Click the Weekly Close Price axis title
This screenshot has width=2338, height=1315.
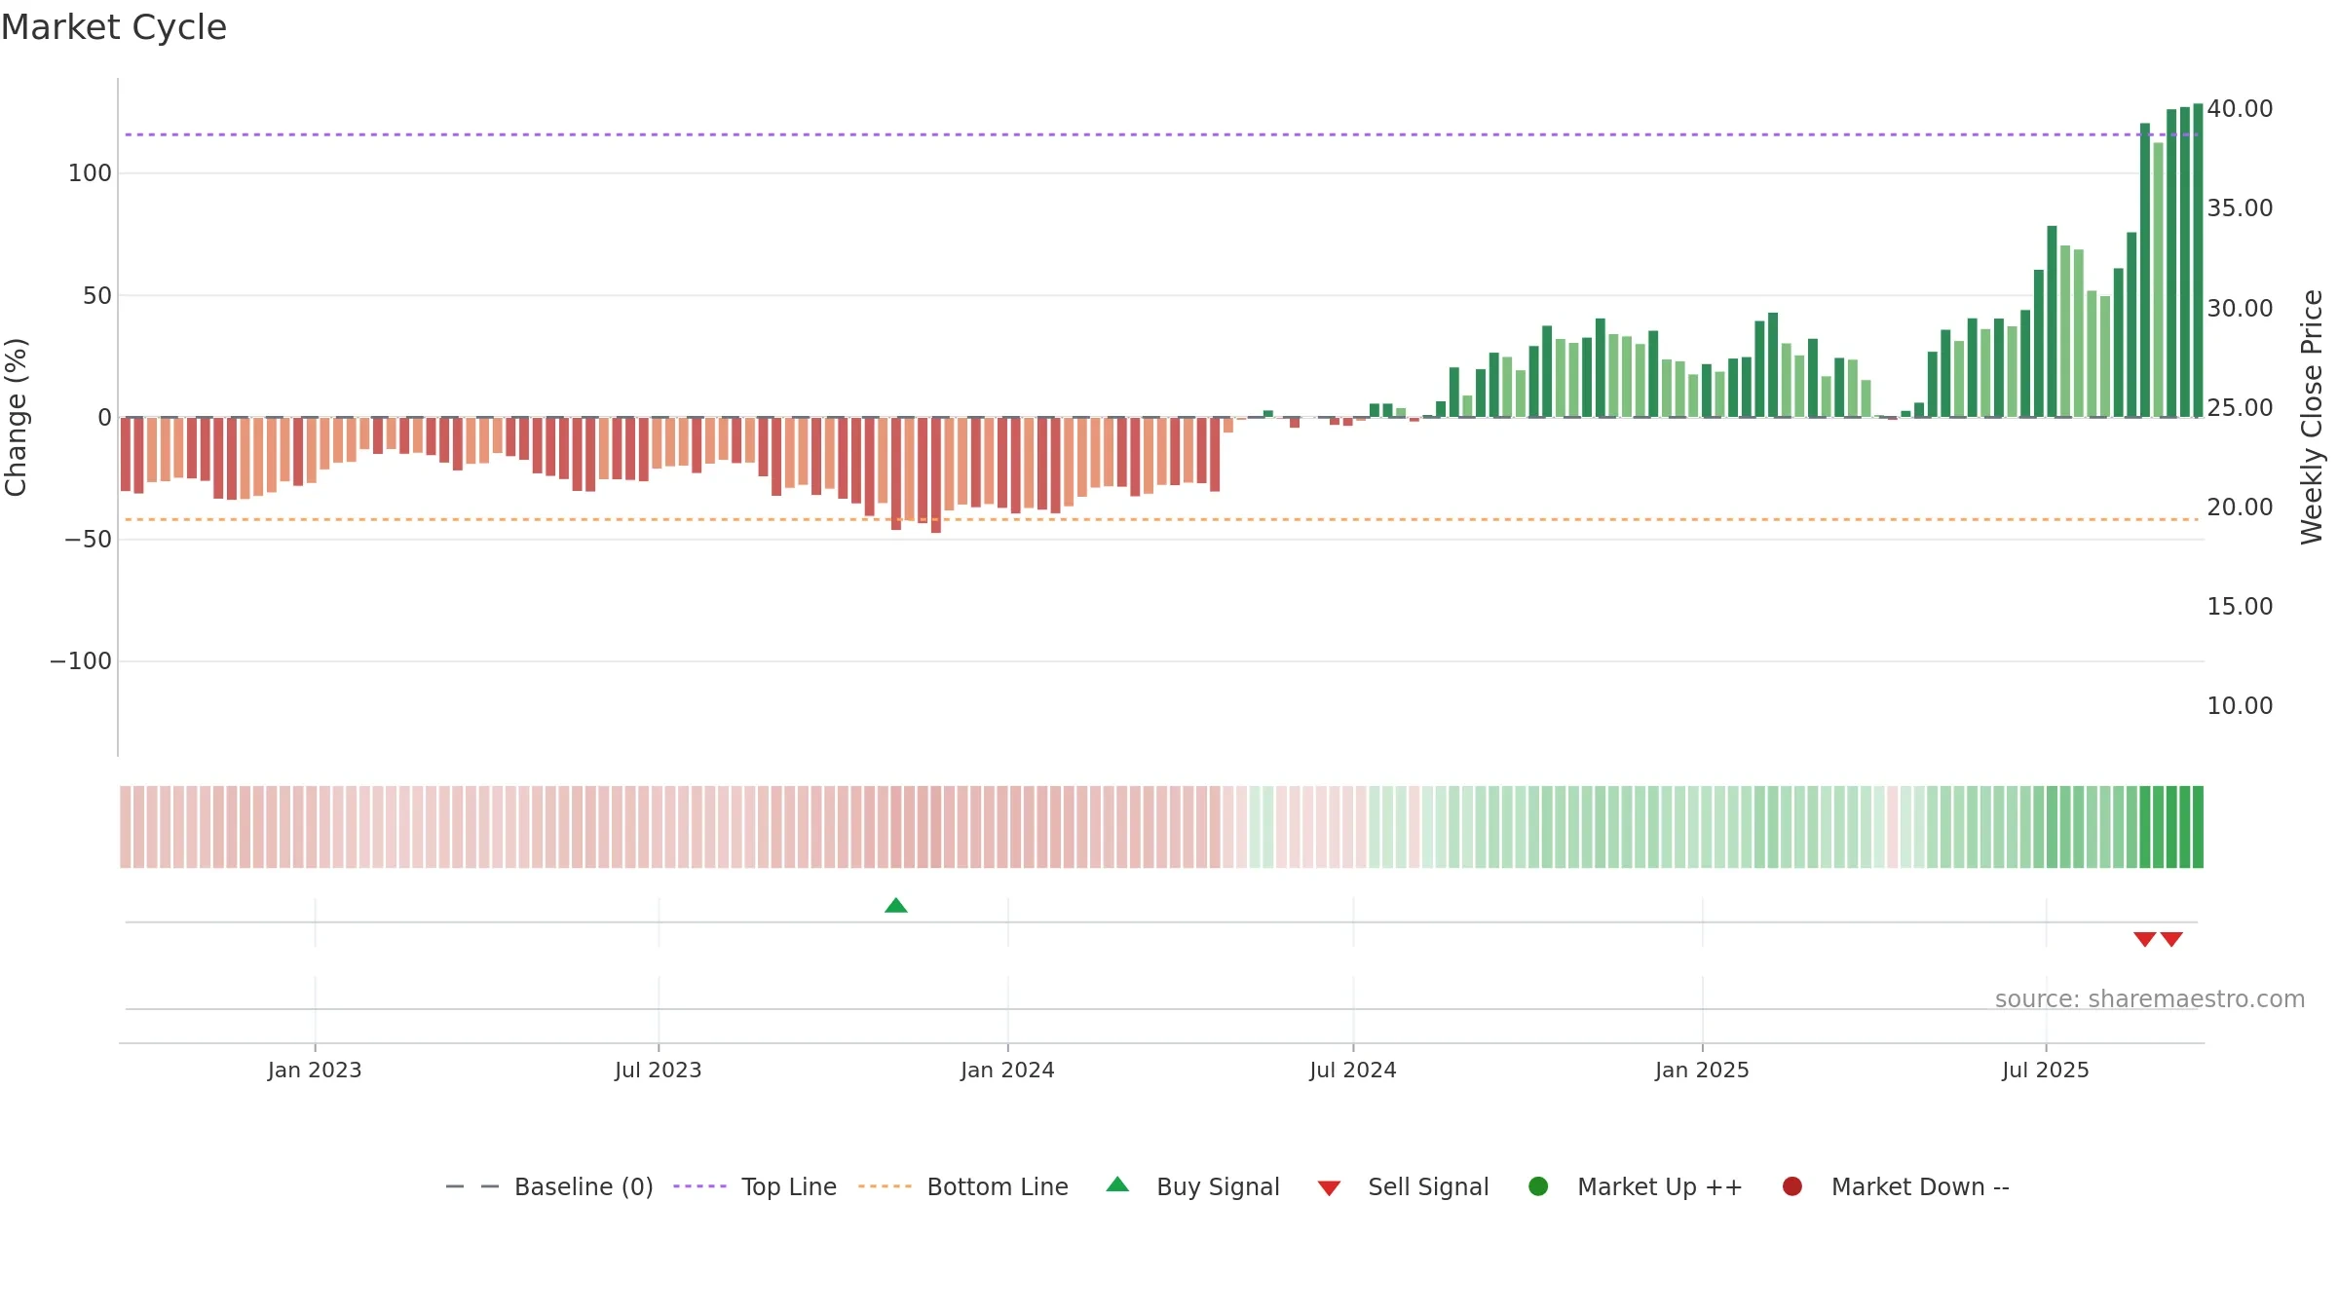click(x=2312, y=417)
